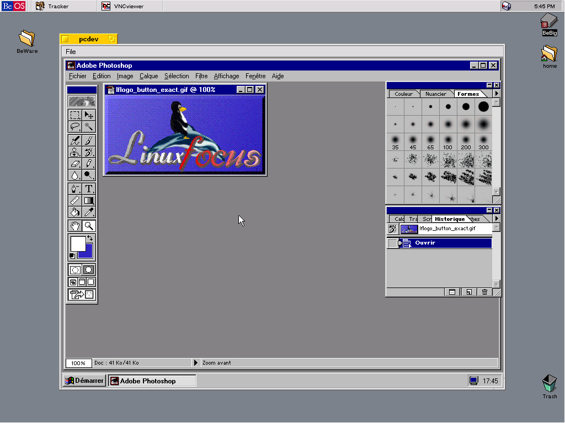Toggle Quick Mask mode on
This screenshot has width=565, height=423.
[x=89, y=270]
